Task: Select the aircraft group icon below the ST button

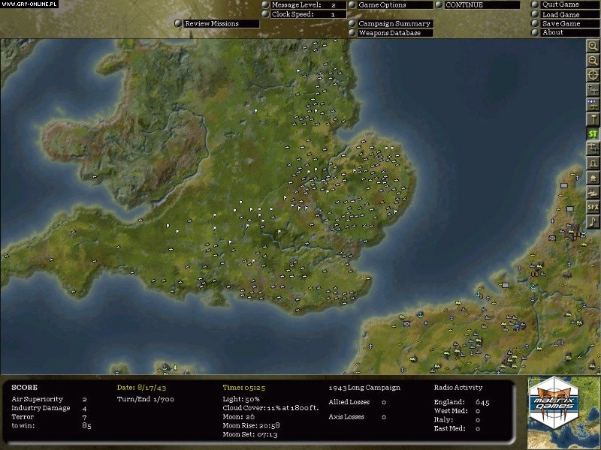Action: coord(593,148)
